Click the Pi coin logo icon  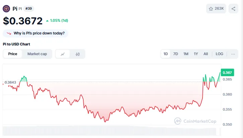[x=7, y=8]
